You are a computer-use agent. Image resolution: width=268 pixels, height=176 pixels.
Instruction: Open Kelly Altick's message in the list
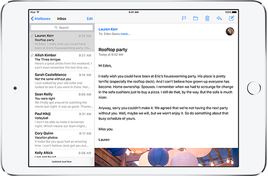point(62,154)
